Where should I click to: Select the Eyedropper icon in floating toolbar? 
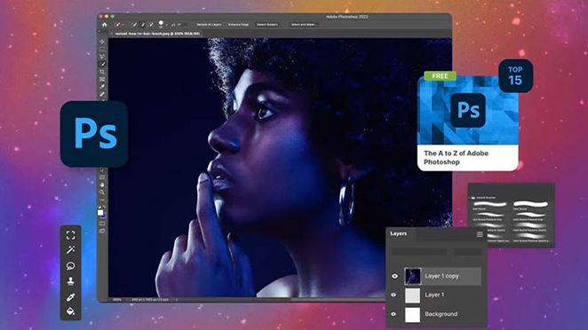click(70, 297)
